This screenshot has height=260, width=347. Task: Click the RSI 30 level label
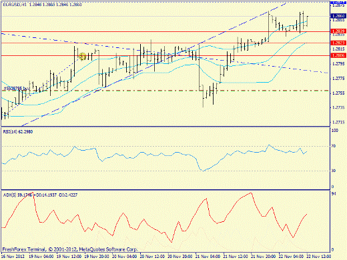pos(334,171)
